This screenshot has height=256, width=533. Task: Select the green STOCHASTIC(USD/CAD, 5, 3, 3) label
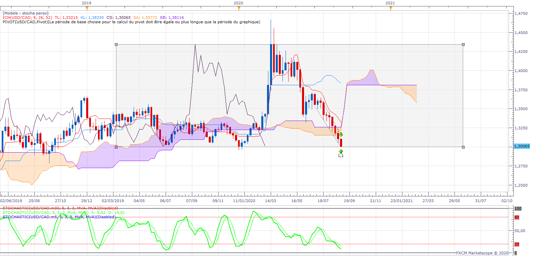pyautogui.click(x=45, y=213)
